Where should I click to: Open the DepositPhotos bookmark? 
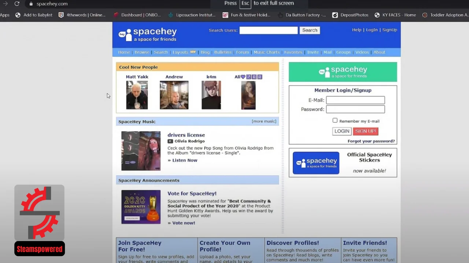350,15
